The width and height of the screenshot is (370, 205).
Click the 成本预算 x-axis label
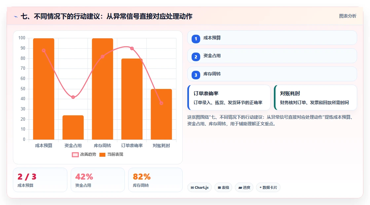coord(44,146)
